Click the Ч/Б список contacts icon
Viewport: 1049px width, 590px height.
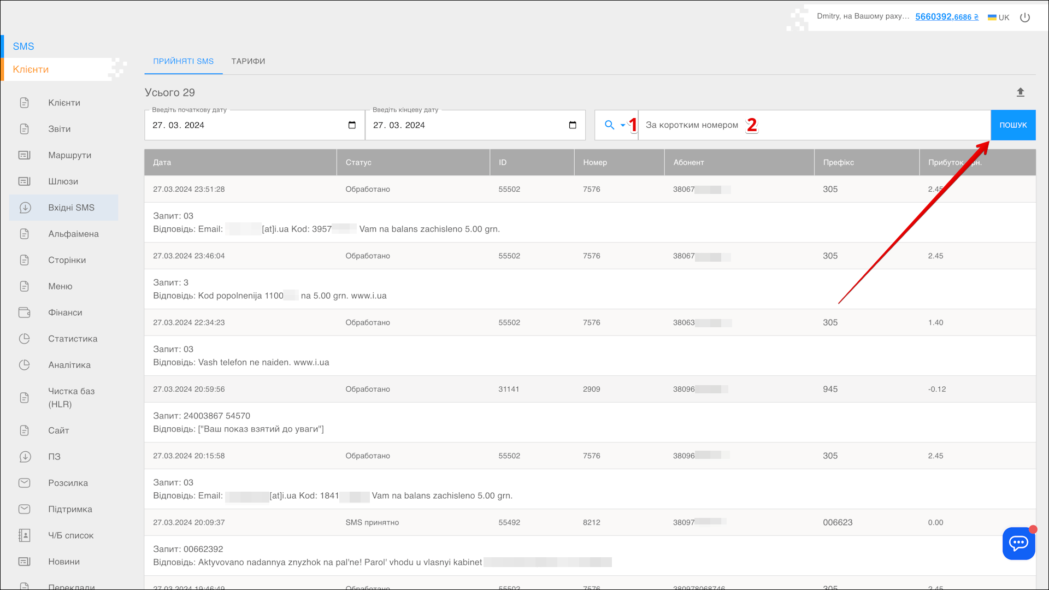(x=25, y=535)
